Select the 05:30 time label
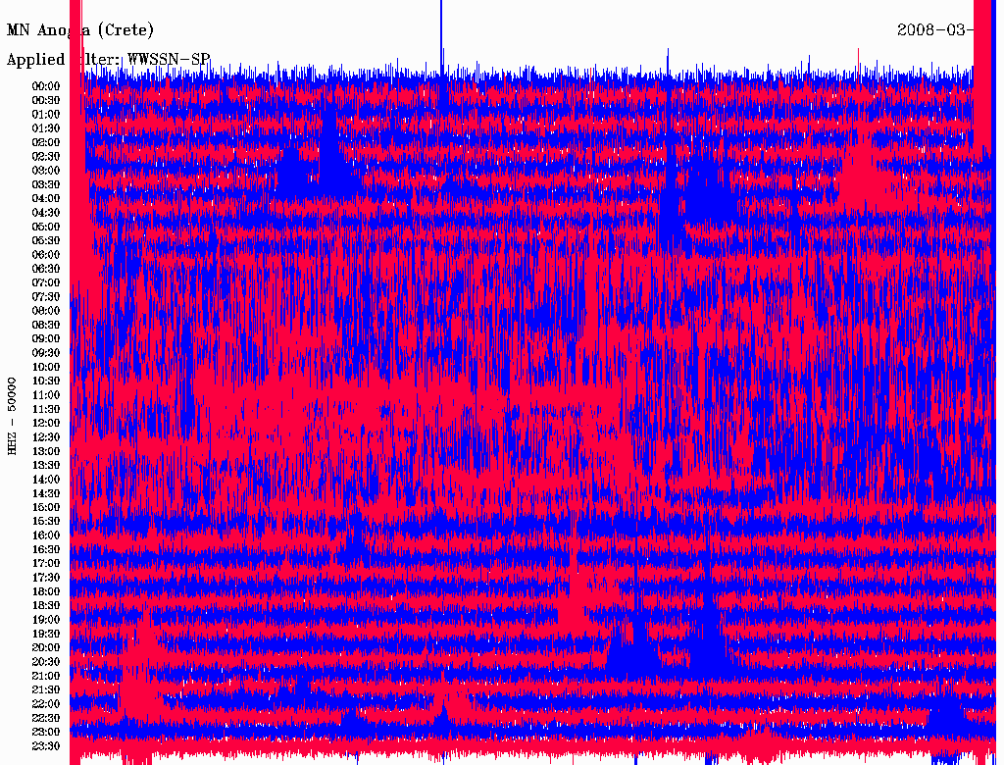Screen dimensions: 1004x765 click(46, 240)
